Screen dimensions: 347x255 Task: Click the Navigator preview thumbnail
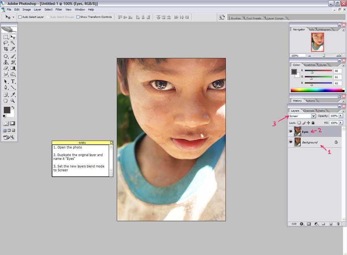(317, 42)
